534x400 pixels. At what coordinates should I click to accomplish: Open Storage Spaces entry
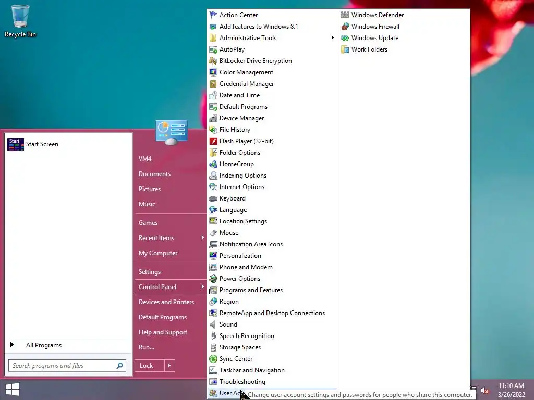point(240,347)
